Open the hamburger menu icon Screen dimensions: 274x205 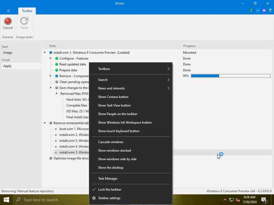coord(8,11)
